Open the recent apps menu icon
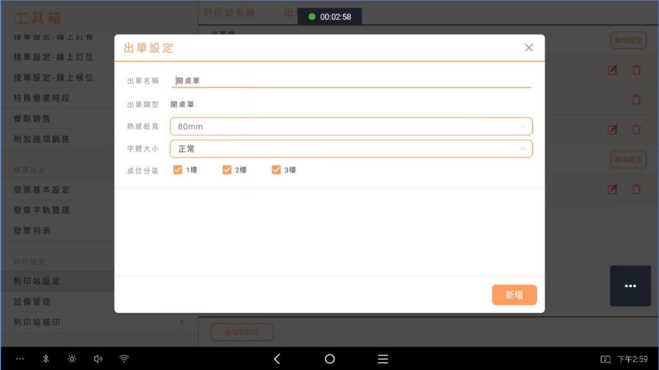Viewport: 659px width, 370px height. (x=383, y=359)
